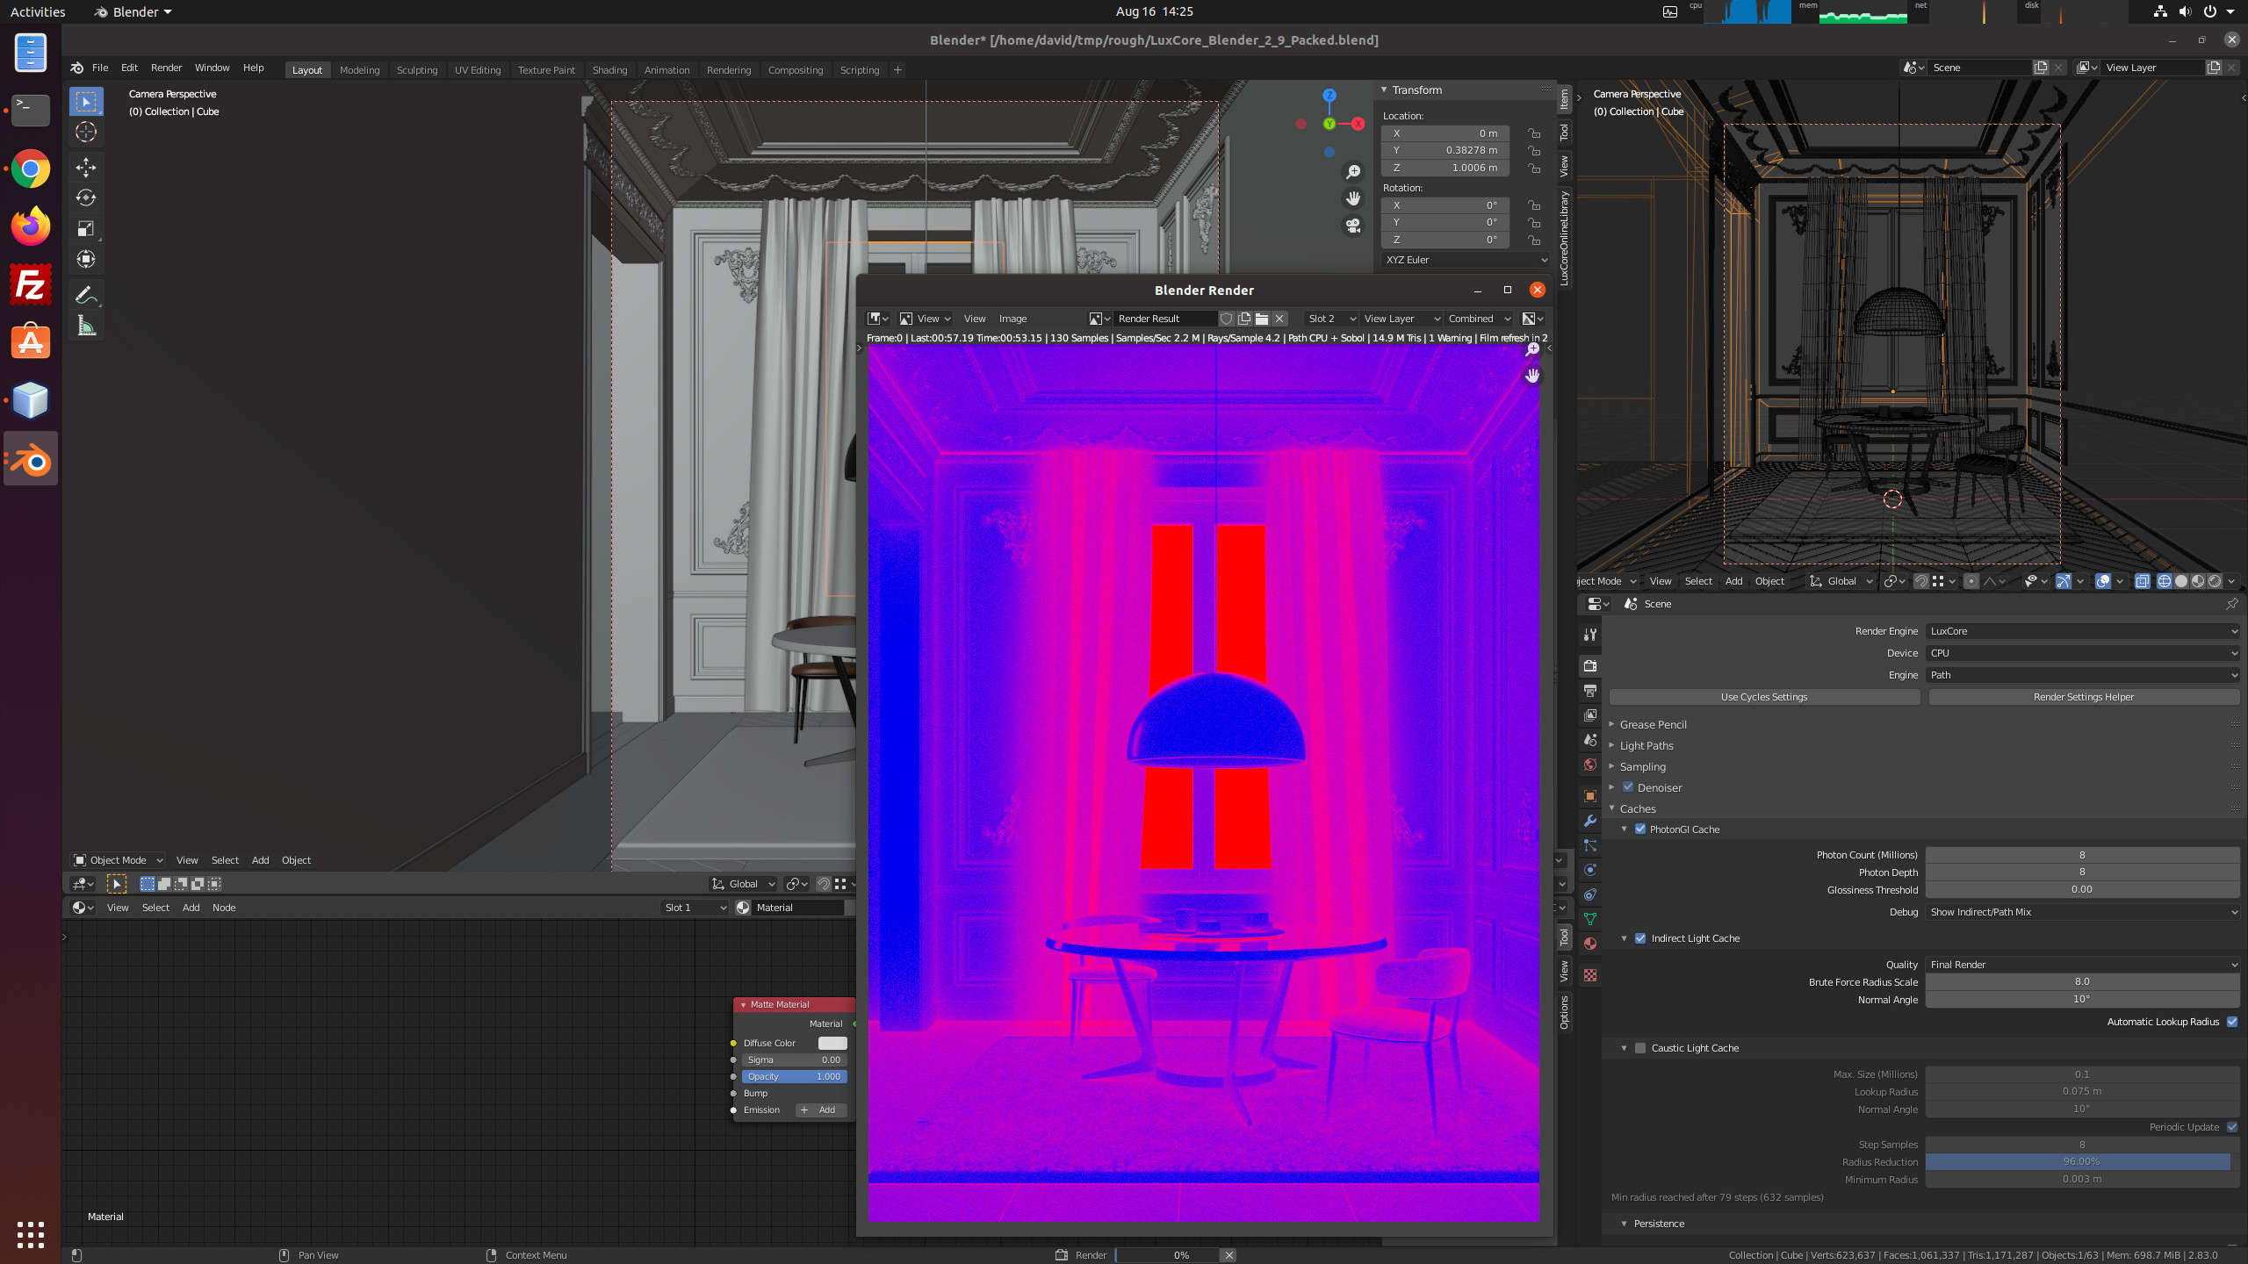Switch to the Shading workspace tab
This screenshot has width=2248, height=1264.
[609, 70]
